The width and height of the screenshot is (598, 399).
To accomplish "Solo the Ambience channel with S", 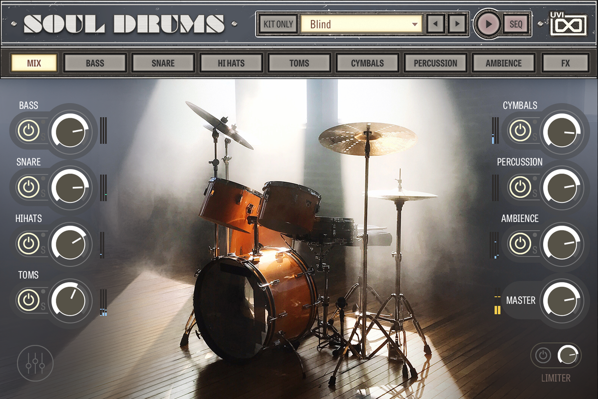I will click(535, 249).
